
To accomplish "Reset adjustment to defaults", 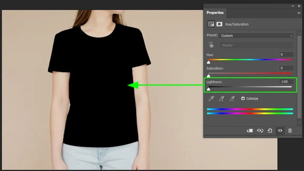I will 270,131.
